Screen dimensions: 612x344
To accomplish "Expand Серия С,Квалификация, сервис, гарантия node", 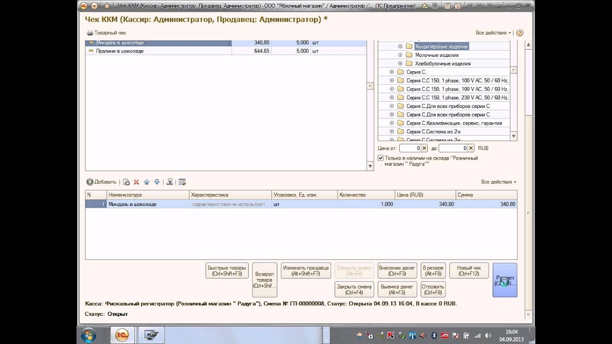I will 392,123.
